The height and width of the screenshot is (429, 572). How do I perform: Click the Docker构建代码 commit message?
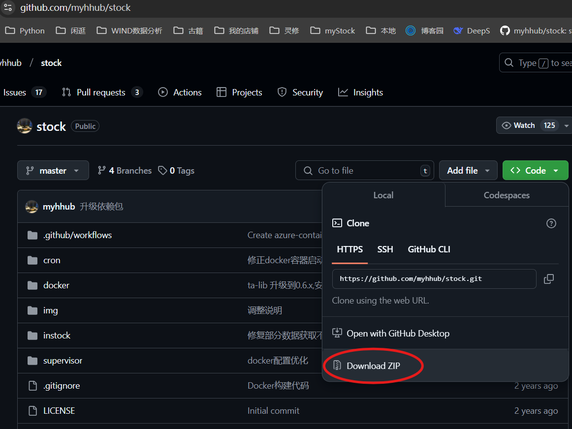tap(278, 386)
